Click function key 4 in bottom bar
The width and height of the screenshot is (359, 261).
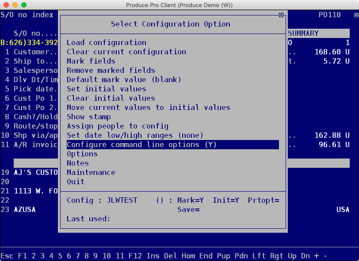[x=51, y=256]
